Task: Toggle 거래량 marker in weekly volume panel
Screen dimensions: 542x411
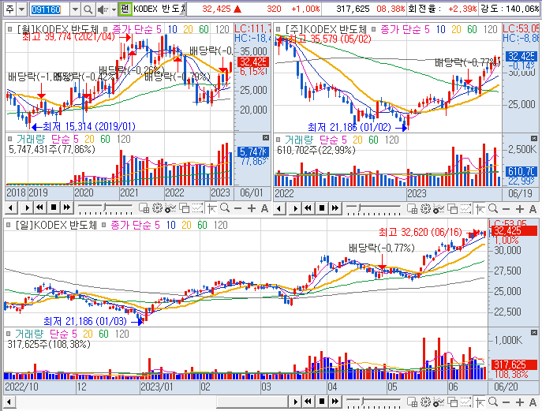Action: click(278, 140)
